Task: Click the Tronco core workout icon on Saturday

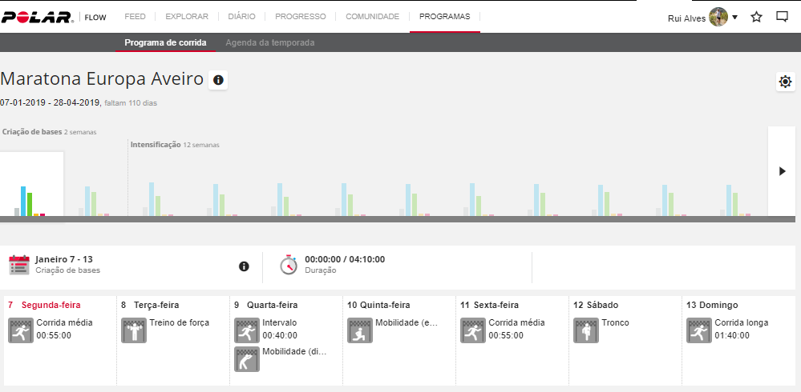Action: (x=585, y=330)
